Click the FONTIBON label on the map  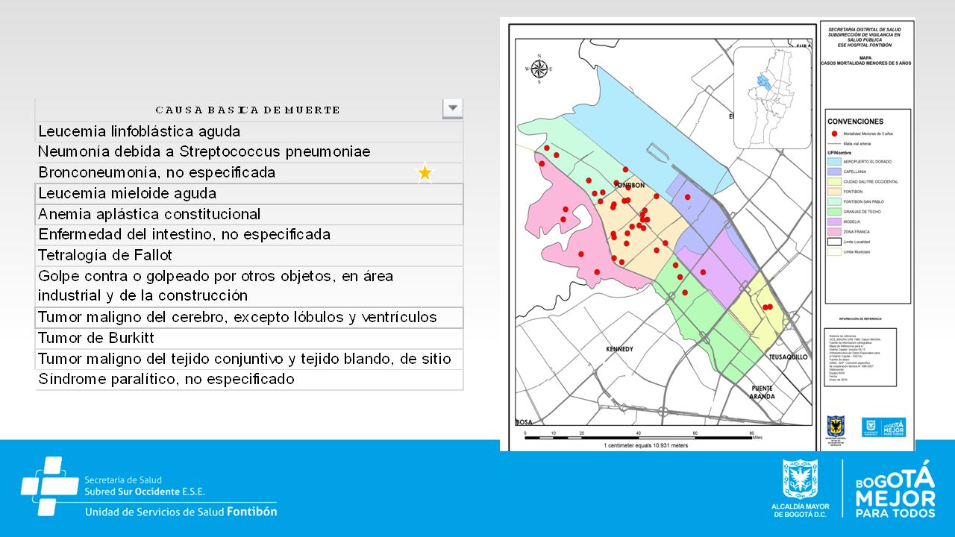[629, 185]
